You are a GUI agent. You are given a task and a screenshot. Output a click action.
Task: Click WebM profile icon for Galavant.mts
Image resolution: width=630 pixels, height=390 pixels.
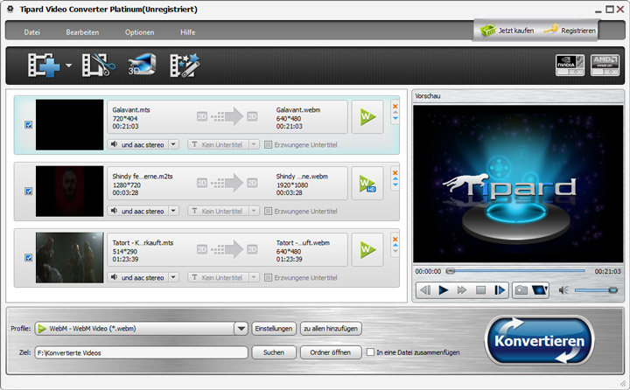pos(367,117)
